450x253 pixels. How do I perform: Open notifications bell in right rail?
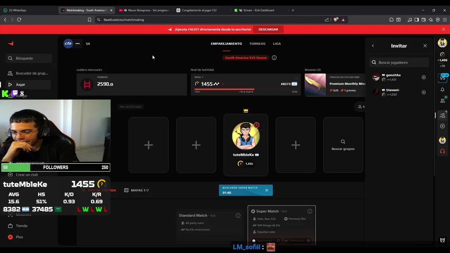(x=443, y=90)
